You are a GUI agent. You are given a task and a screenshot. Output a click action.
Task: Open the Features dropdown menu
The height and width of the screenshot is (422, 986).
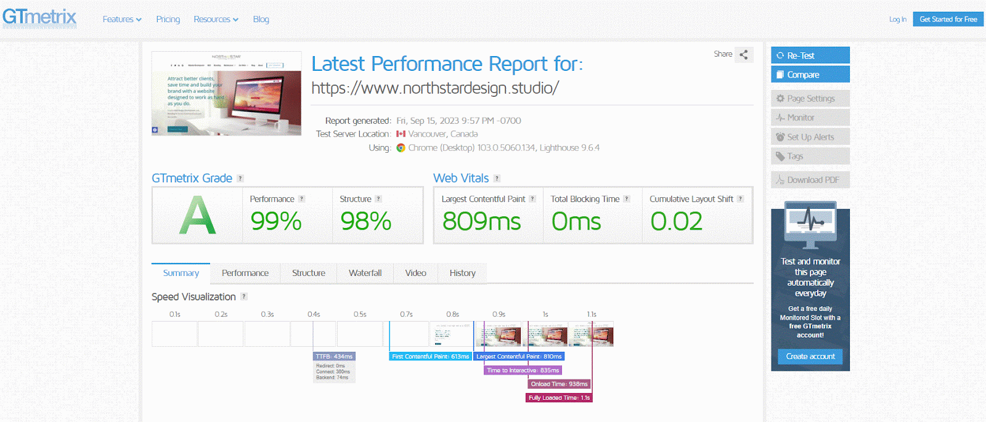tap(122, 19)
